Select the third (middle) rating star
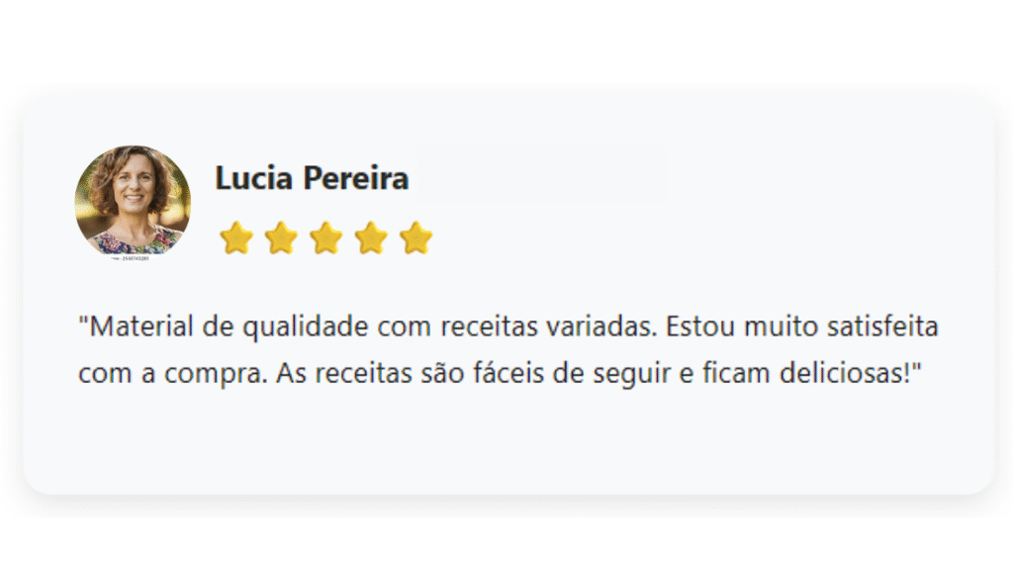Image resolution: width=1013 pixels, height=563 pixels. [x=326, y=237]
